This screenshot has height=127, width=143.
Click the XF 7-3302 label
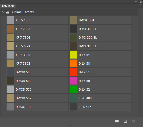[x=23, y=63]
